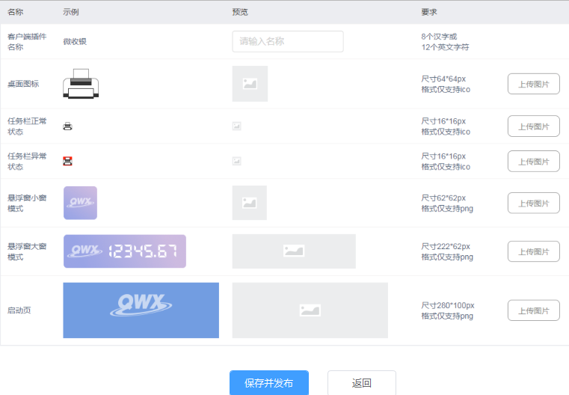Select the large floating window 12345.67 example

tap(124, 251)
